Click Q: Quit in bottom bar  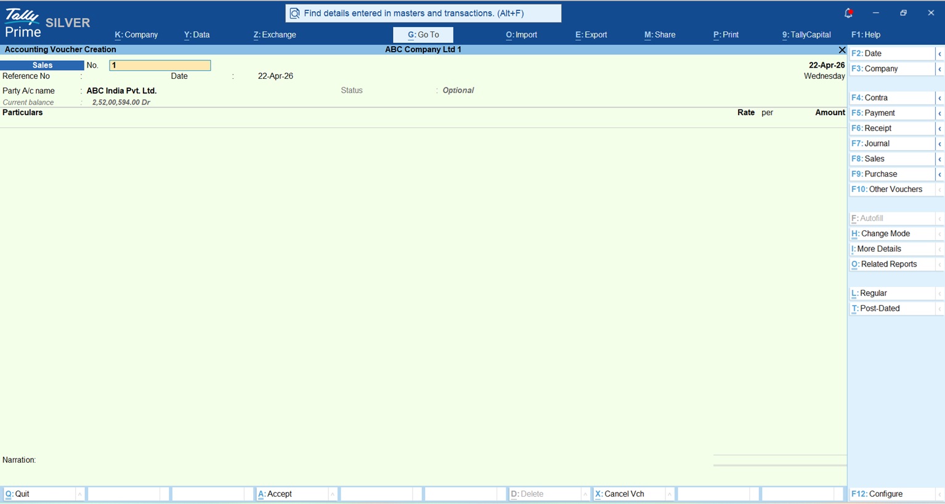click(x=39, y=494)
